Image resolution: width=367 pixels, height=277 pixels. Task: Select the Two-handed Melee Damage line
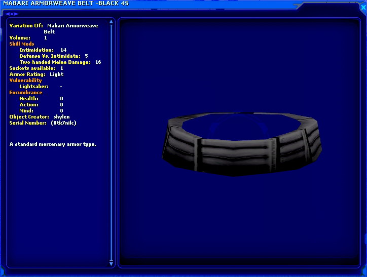coord(60,62)
